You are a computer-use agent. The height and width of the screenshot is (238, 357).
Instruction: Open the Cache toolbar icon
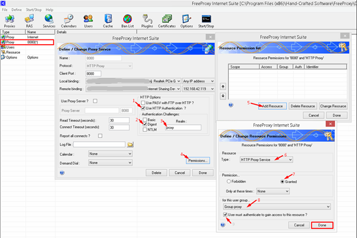(108, 21)
